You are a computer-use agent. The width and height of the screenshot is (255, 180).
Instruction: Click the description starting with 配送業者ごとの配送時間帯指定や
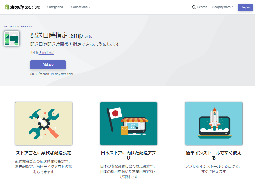click(43, 167)
